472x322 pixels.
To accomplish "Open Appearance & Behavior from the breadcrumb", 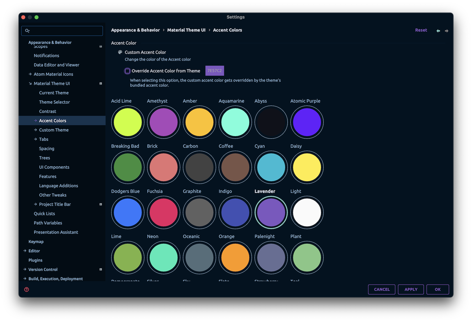I will [x=135, y=30].
